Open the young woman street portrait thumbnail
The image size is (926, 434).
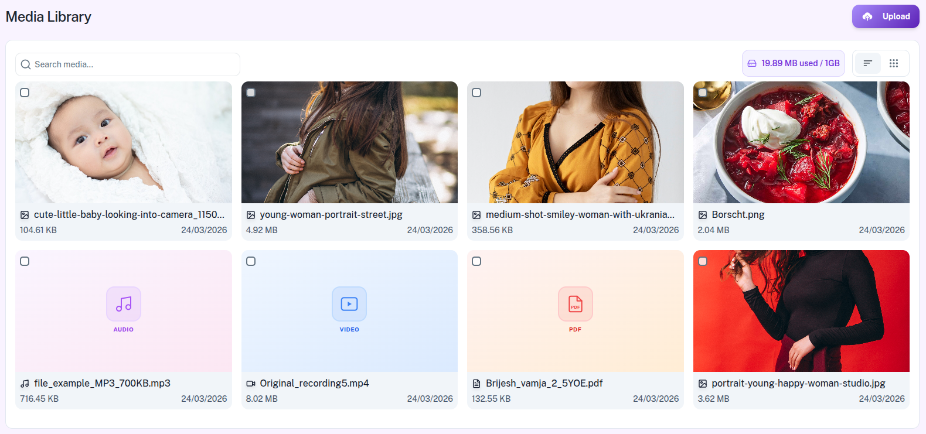coord(349,142)
